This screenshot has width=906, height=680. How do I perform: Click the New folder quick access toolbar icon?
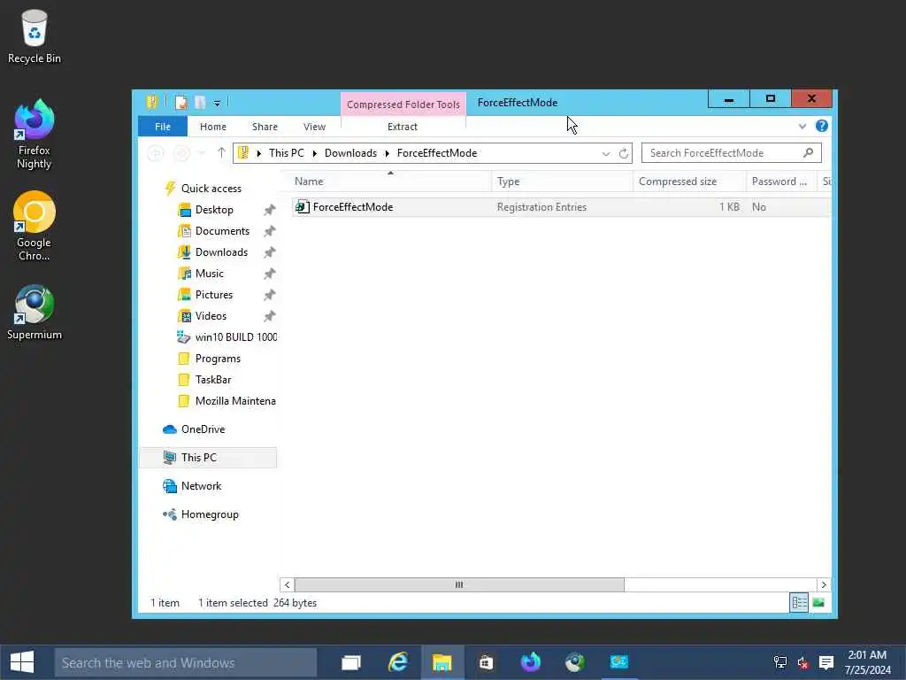(x=200, y=103)
